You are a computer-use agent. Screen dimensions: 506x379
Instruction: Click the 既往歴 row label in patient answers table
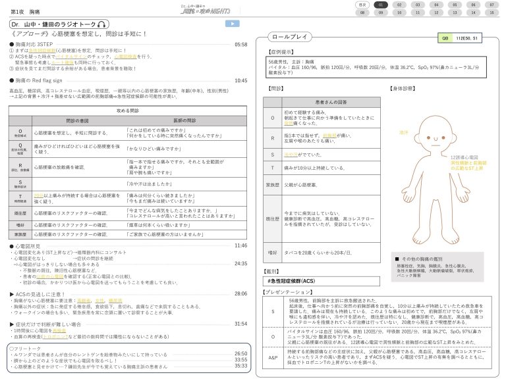(x=273, y=219)
